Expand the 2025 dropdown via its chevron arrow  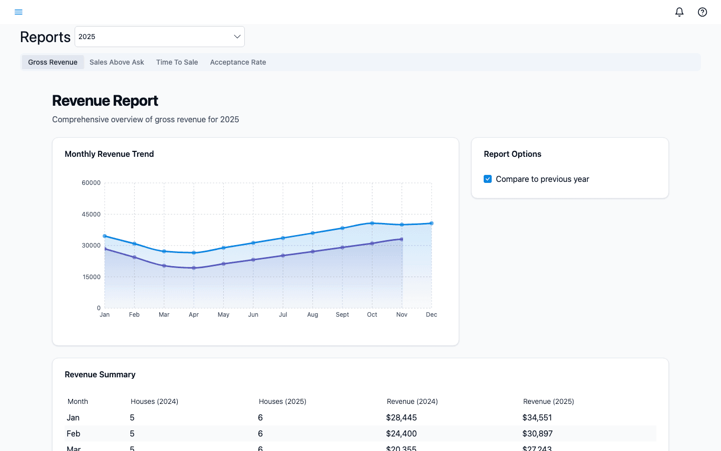(237, 36)
